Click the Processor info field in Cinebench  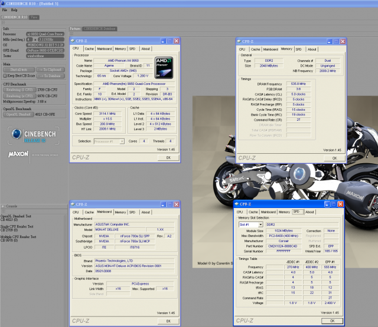pos(45,34)
